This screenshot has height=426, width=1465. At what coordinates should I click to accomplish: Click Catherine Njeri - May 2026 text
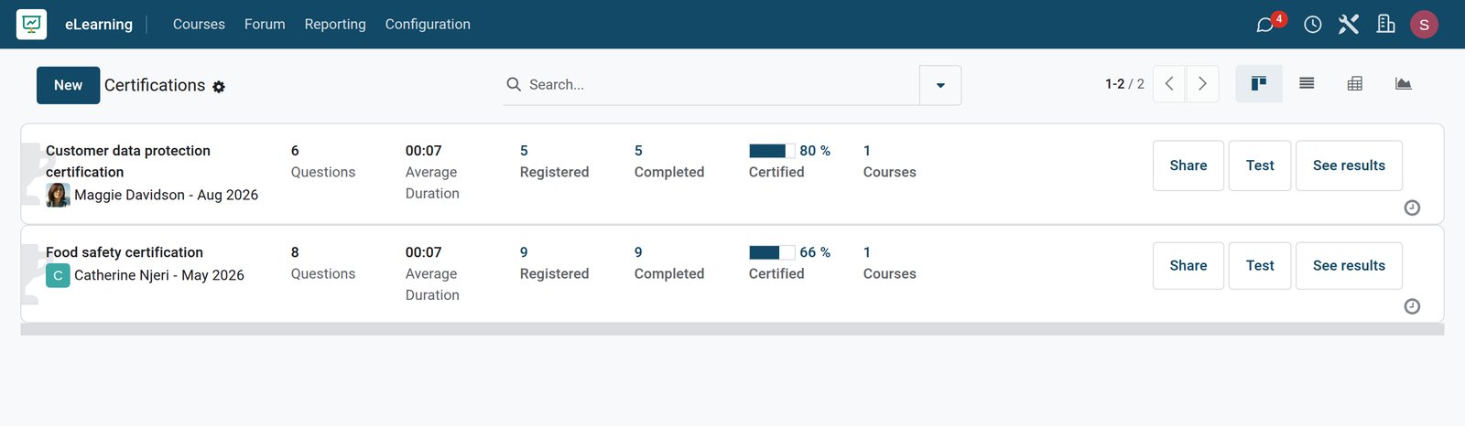tap(159, 275)
